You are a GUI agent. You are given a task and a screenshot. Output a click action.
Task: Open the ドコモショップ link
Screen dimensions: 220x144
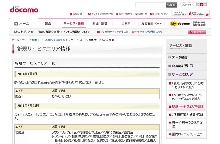tap(160, 14)
